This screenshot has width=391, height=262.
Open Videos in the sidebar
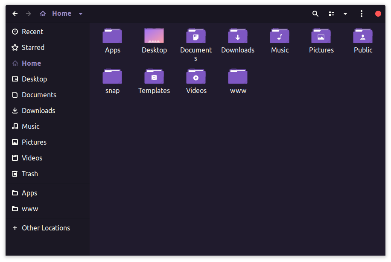pos(47,158)
